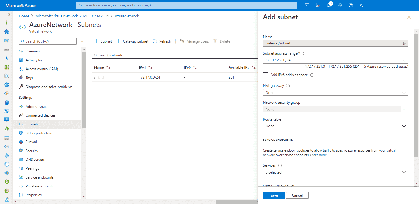The image size is (419, 204).
Task: Expand the left rail with double arrow
Action: [x=9, y=14]
